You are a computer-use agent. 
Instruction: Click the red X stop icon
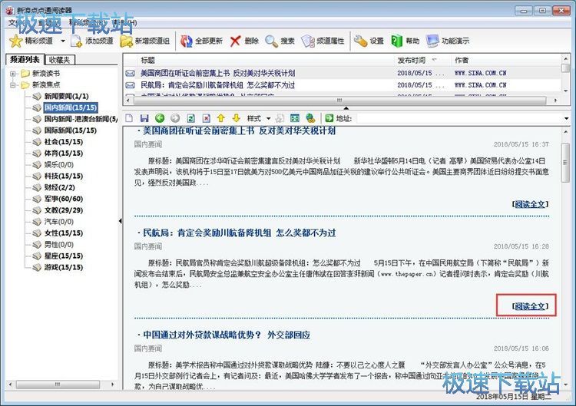pyautogui.click(x=206, y=118)
